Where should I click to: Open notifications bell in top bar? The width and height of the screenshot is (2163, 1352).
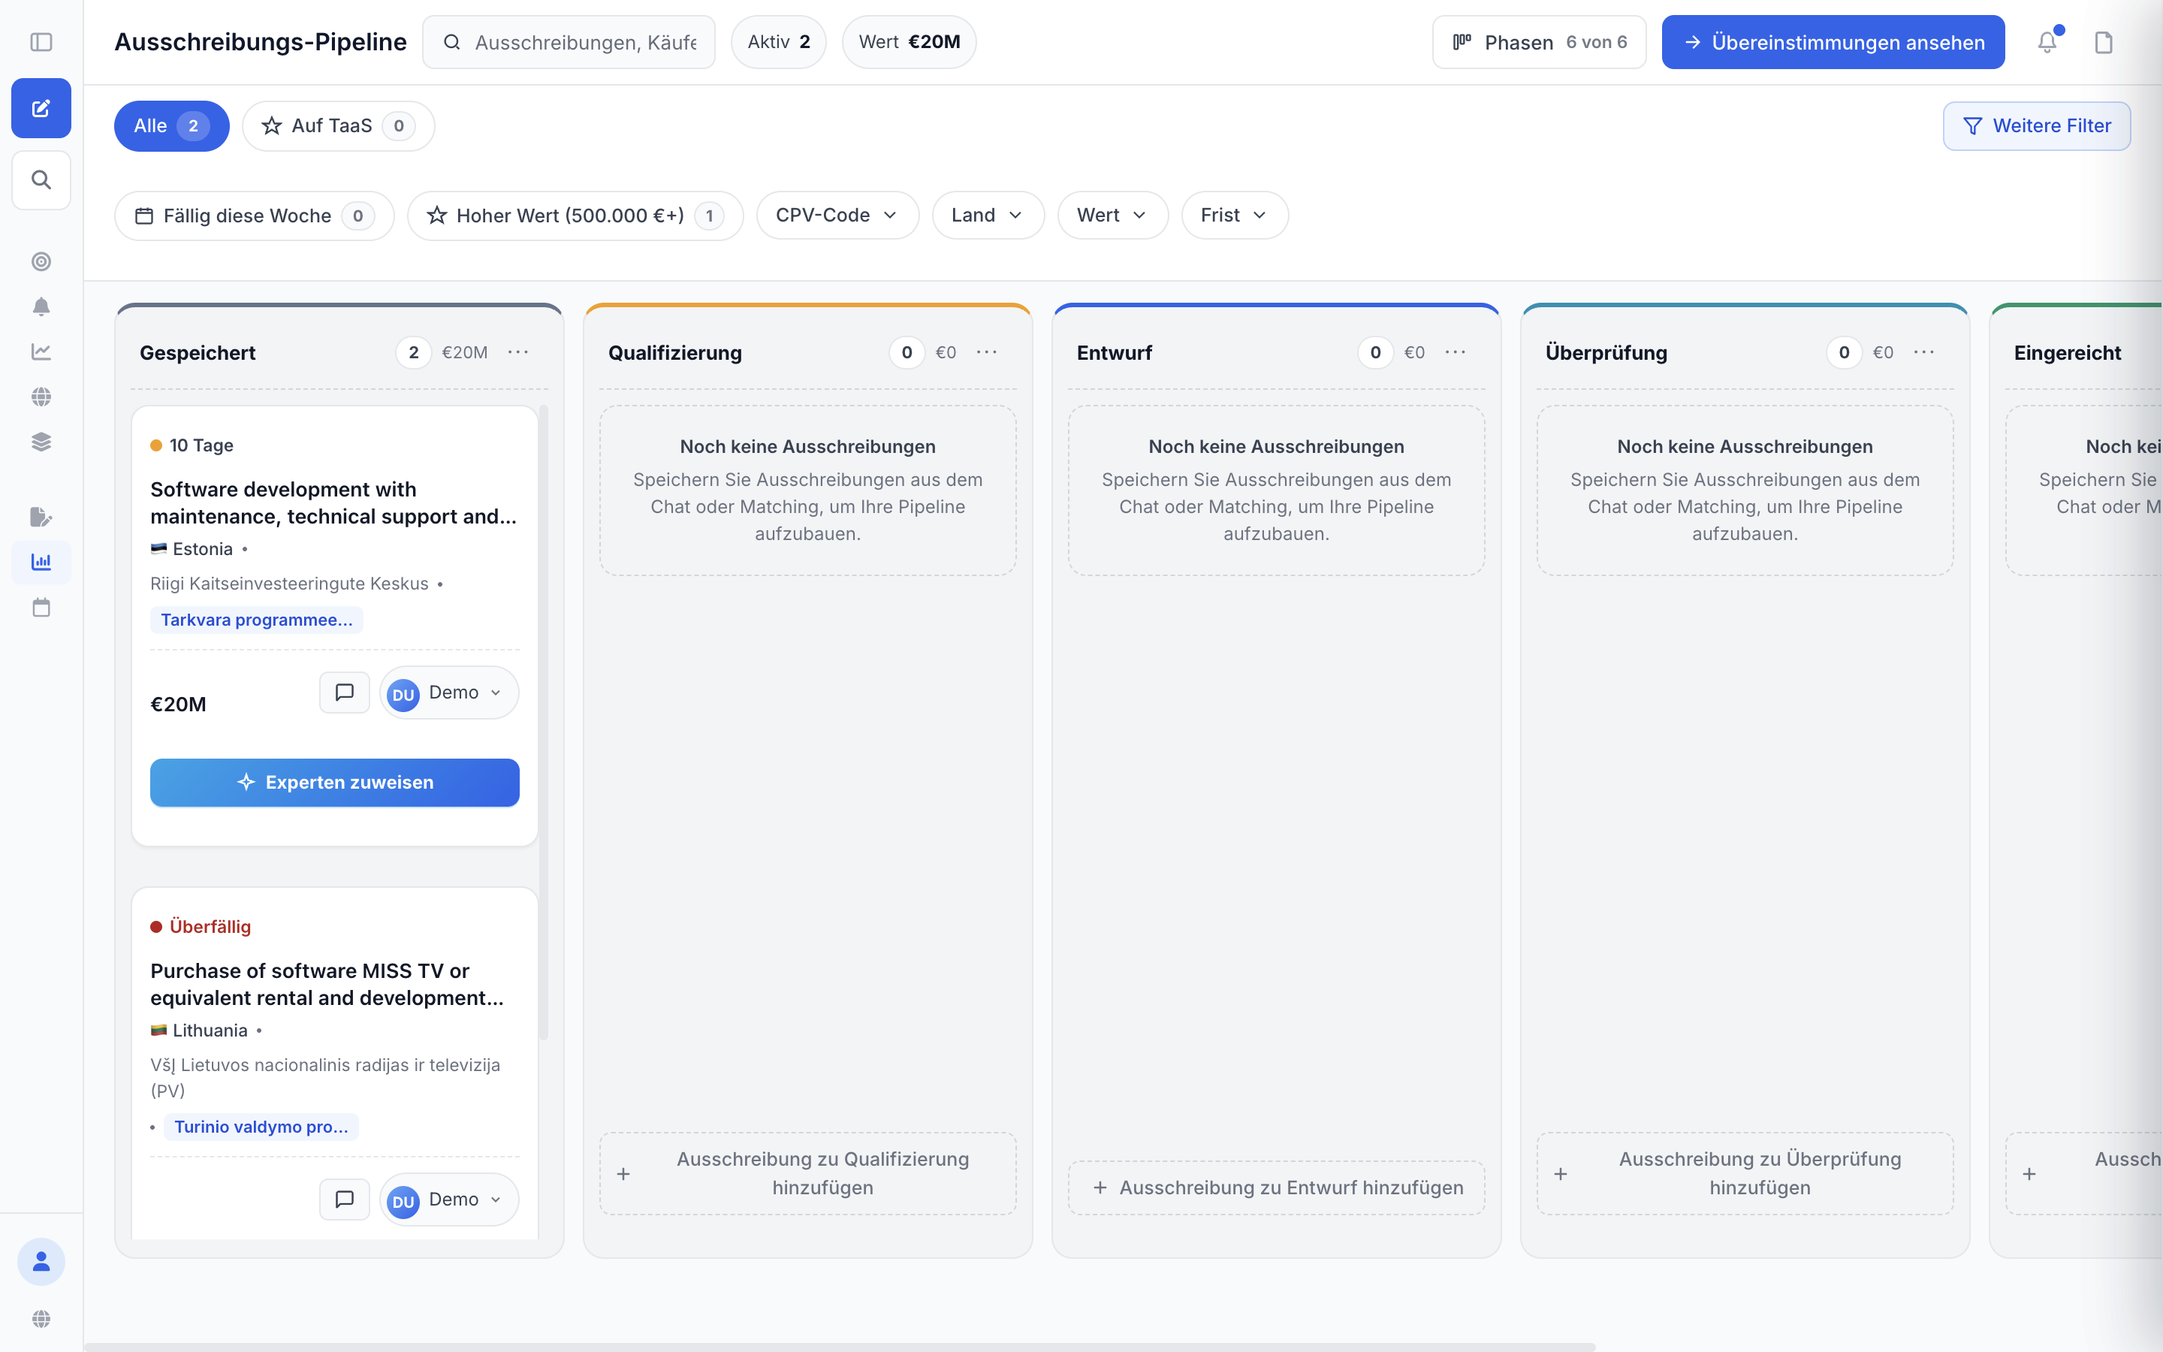(2047, 42)
